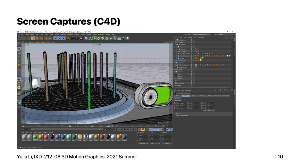Click the Floor environment icon
The width and height of the screenshot is (300, 168).
(119, 38)
